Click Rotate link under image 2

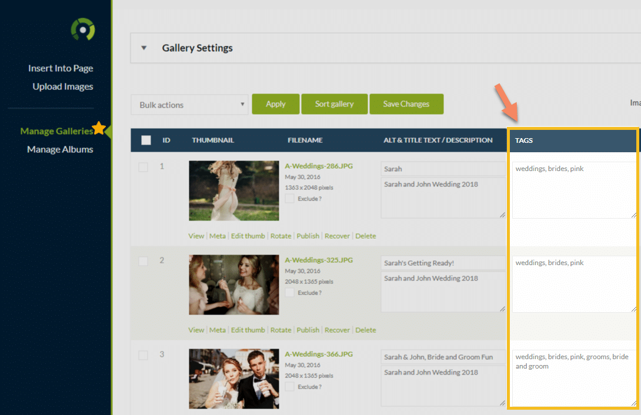tap(281, 330)
